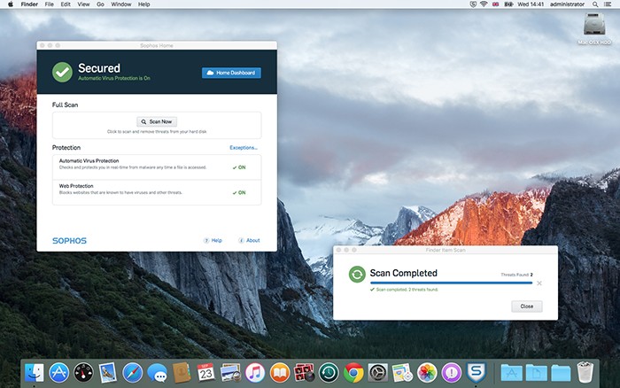Open the Dashboard gauge icon in Dock

[x=83, y=373]
